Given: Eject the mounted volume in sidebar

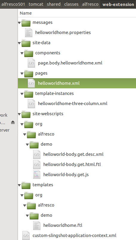Looking at the screenshot, I should coord(13,122).
